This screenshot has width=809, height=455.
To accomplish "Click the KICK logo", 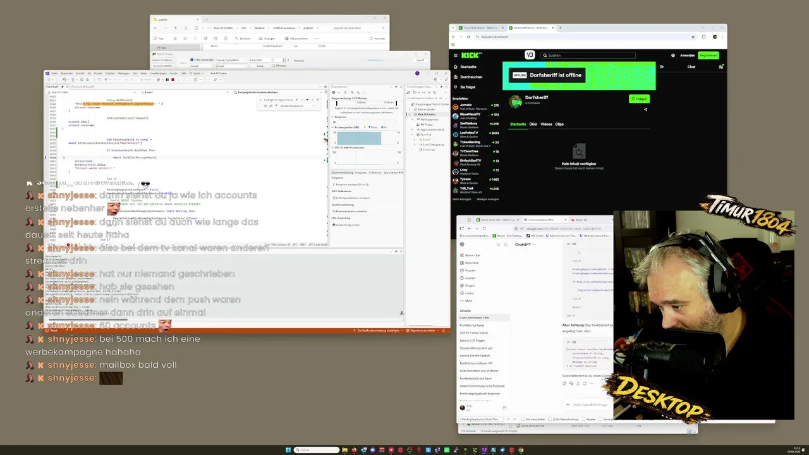I will pyautogui.click(x=471, y=55).
